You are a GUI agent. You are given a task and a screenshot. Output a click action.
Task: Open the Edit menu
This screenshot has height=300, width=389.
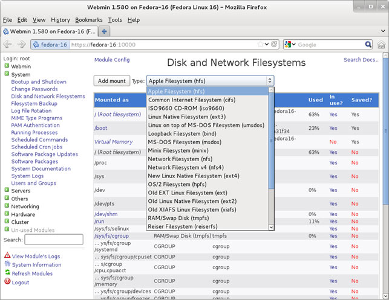pos(22,20)
